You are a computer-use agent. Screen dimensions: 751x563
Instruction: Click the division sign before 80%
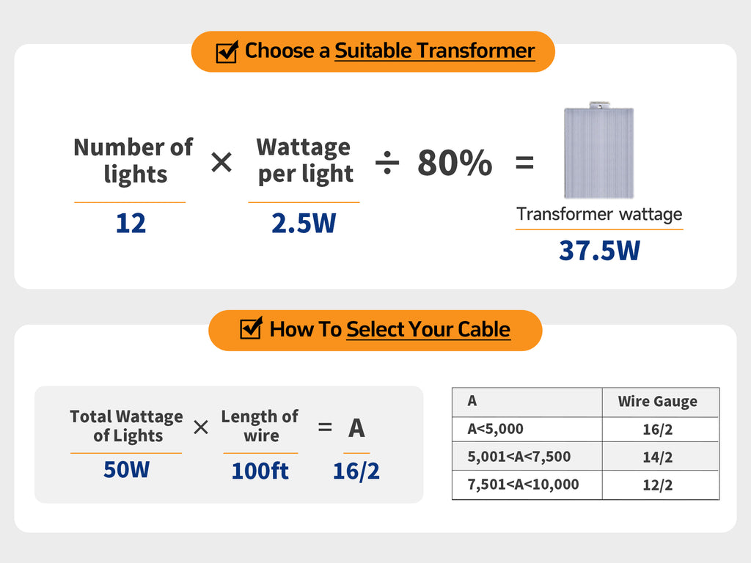387,163
